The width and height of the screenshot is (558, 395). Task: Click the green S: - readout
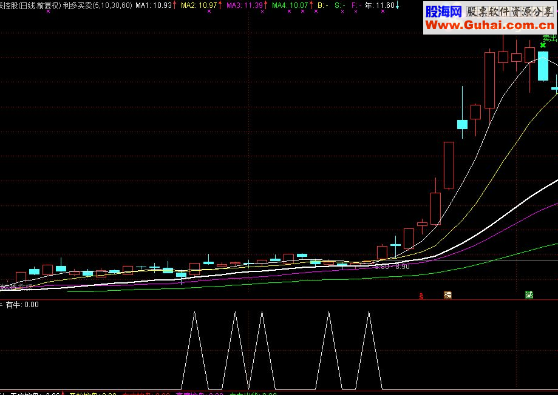(340, 5)
